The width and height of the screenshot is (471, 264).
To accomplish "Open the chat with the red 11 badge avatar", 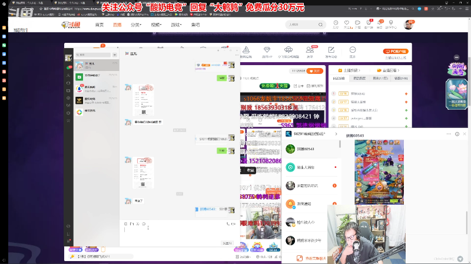I will [97, 89].
